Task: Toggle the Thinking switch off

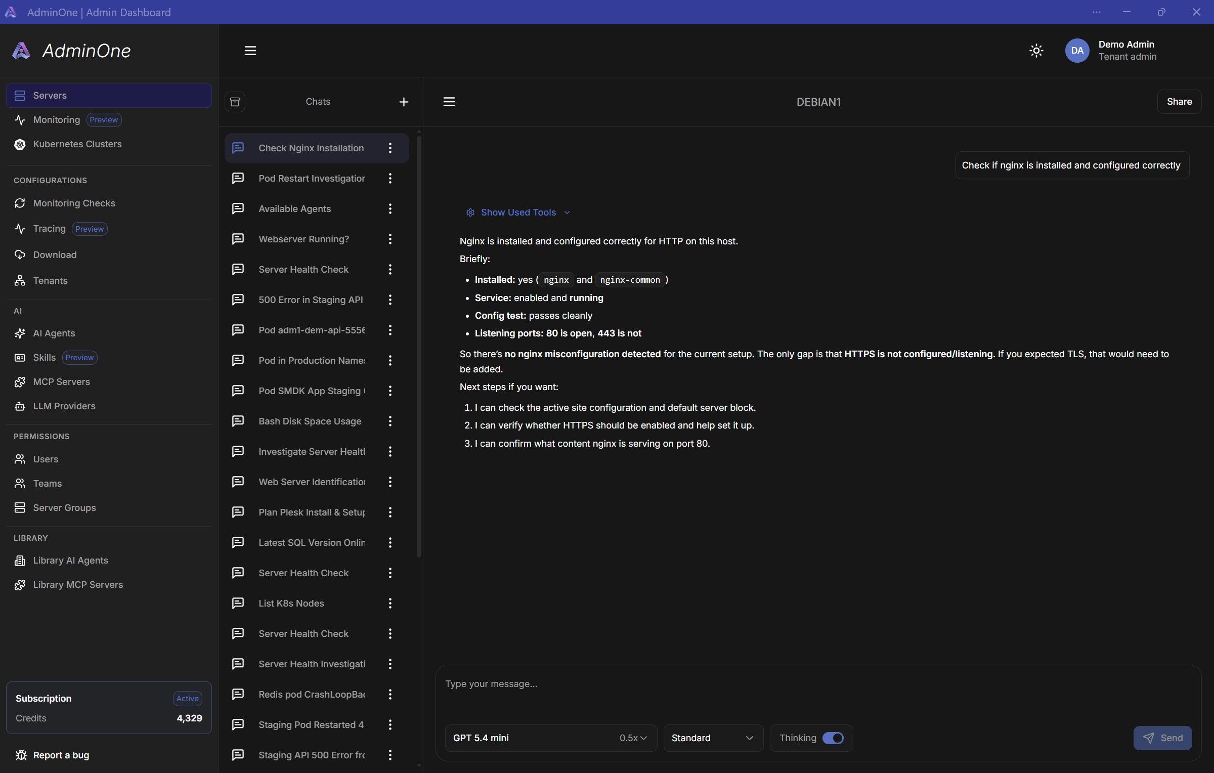Action: point(833,738)
